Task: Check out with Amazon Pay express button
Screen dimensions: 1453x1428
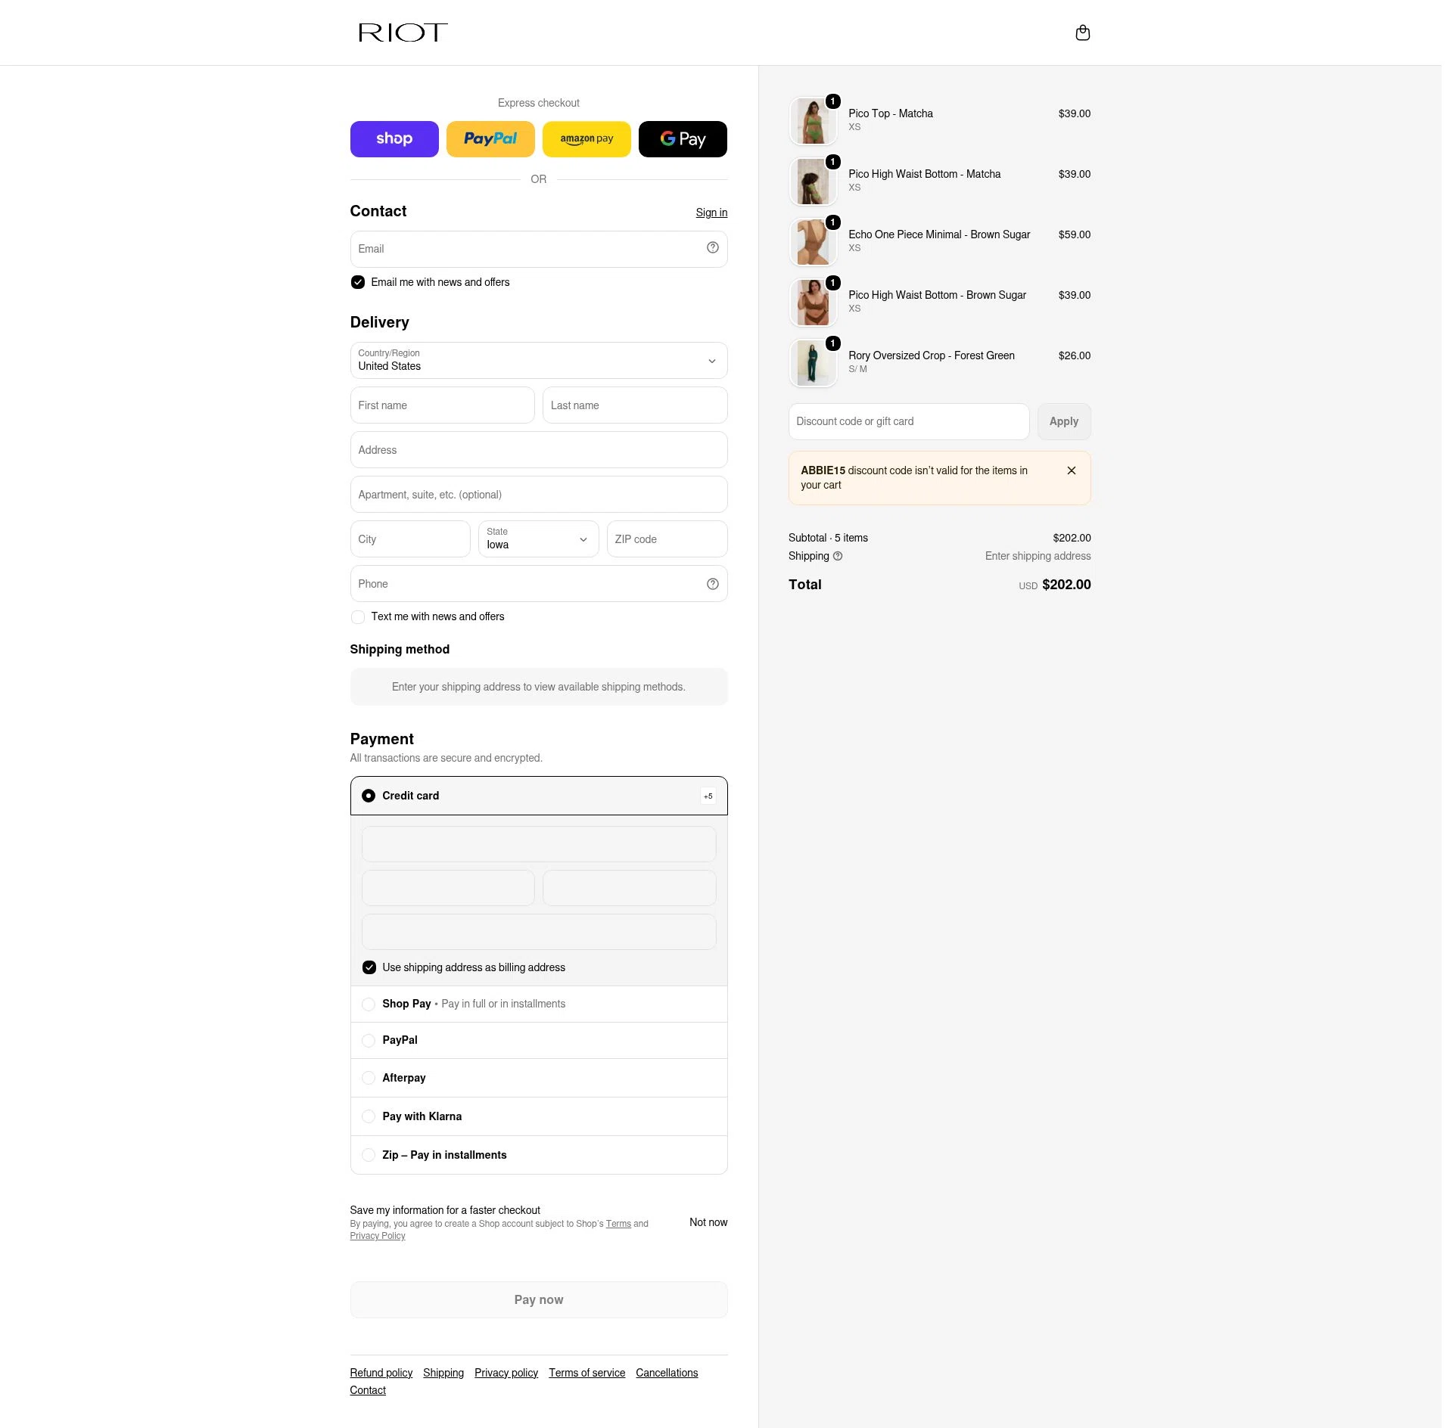Action: (586, 139)
